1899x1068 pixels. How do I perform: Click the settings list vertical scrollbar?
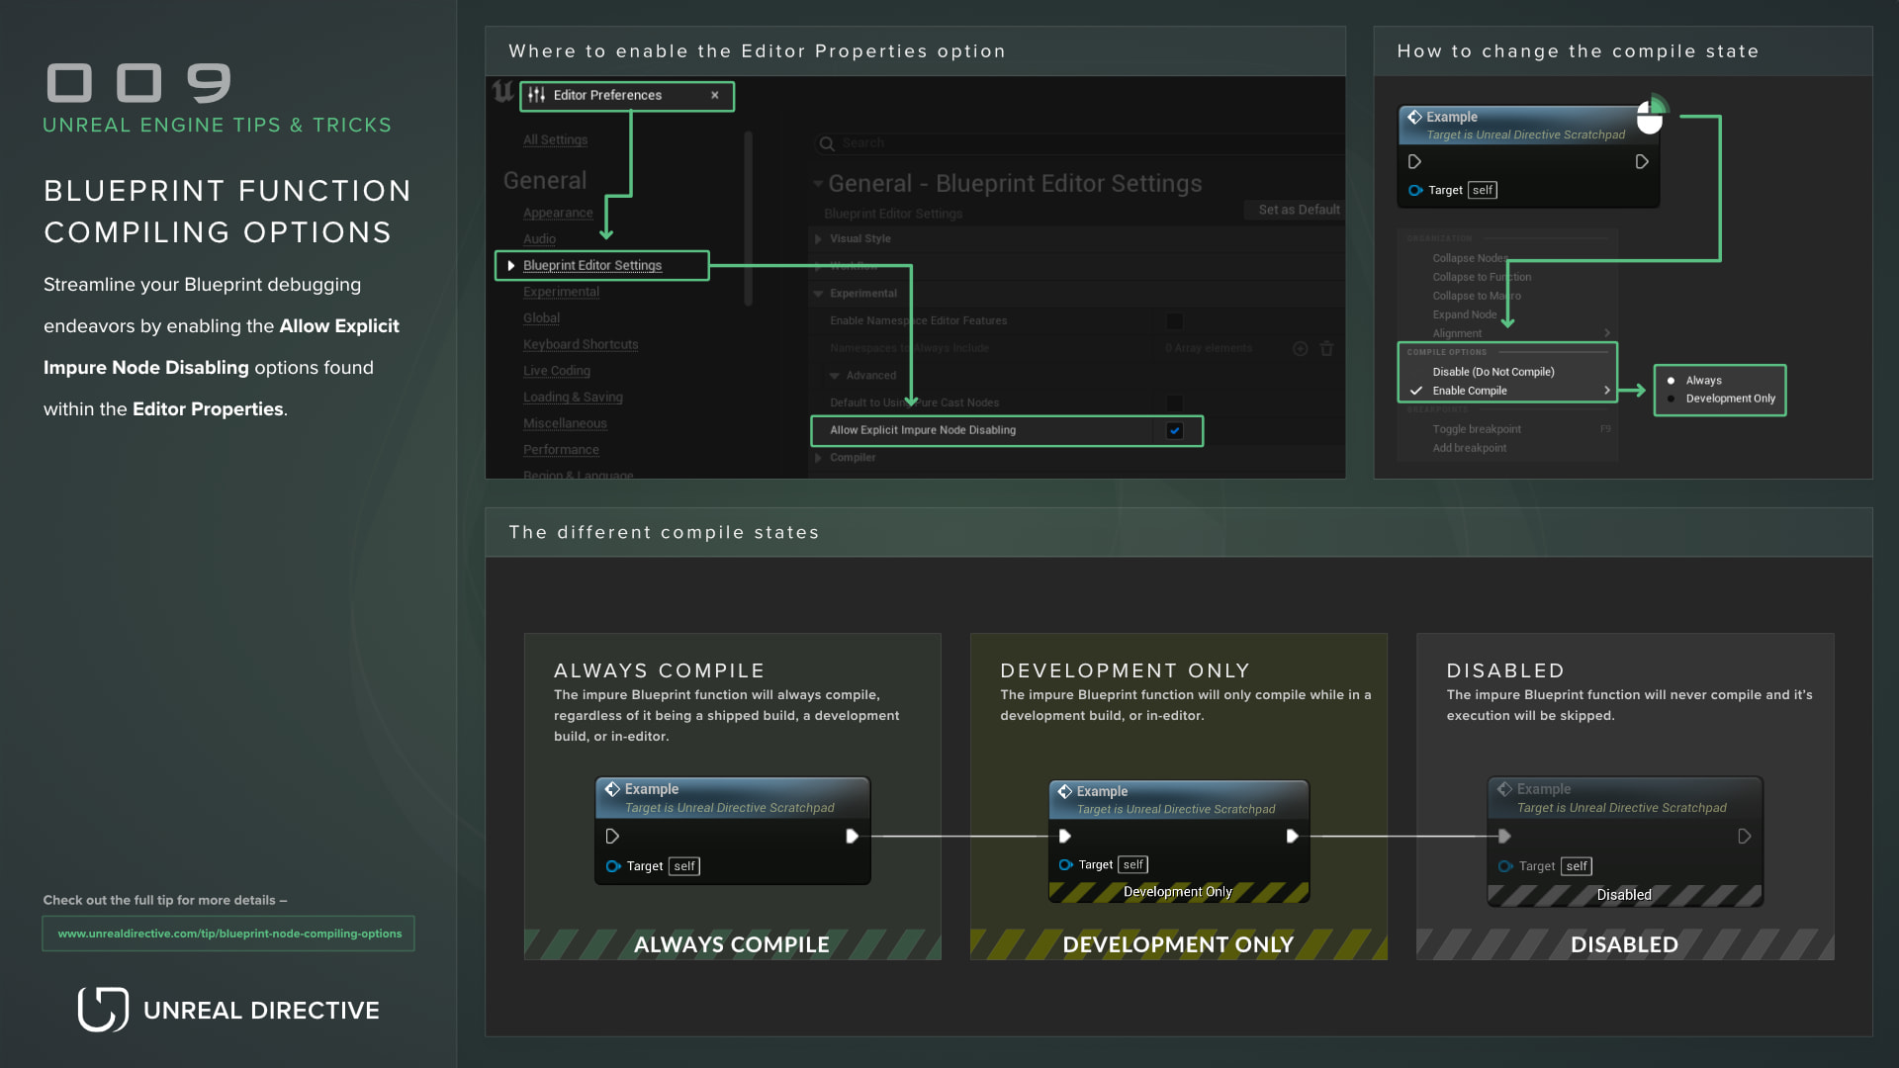tap(748, 218)
